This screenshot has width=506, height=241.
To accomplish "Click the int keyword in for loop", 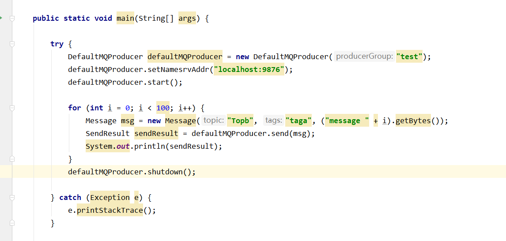I will click(x=97, y=108).
